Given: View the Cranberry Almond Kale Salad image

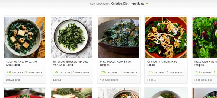Looking at the screenshot, I should coord(166,37).
